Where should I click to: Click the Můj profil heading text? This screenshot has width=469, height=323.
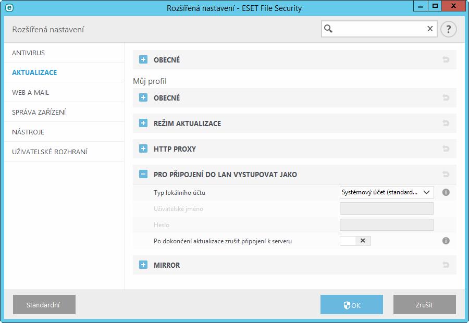point(150,81)
